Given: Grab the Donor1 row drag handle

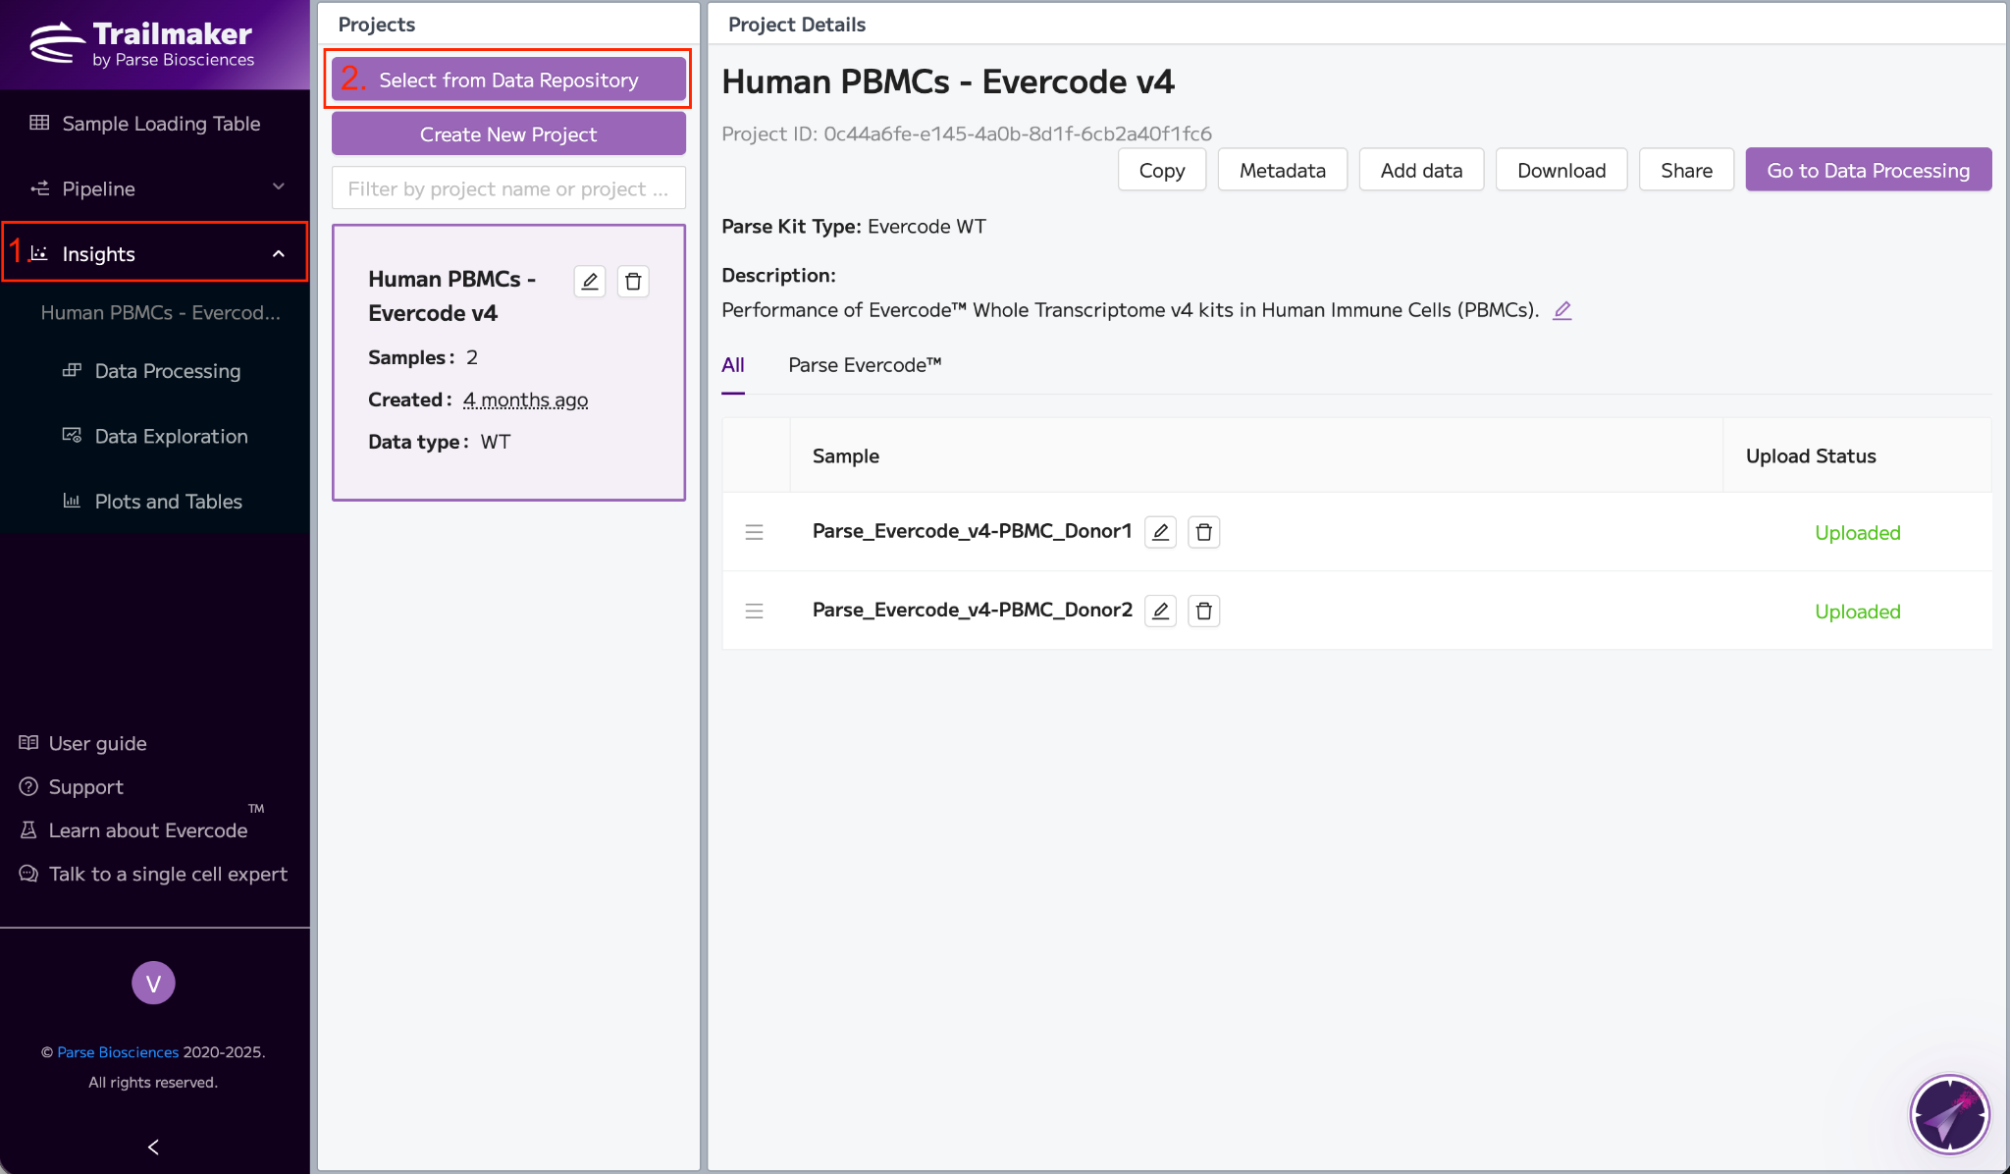Looking at the screenshot, I should [754, 532].
